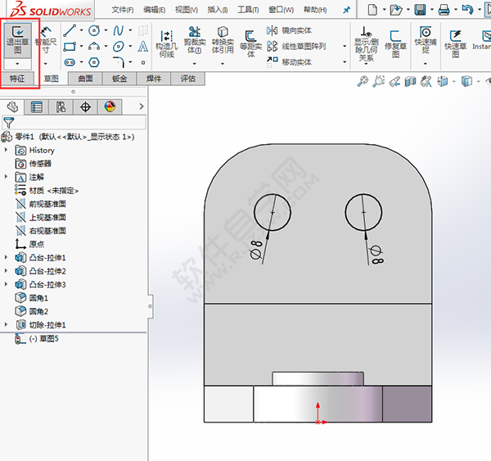Click Display/Delete Relations (显示/删除几何关系)
Screen dimensions: 491x461
(366, 44)
